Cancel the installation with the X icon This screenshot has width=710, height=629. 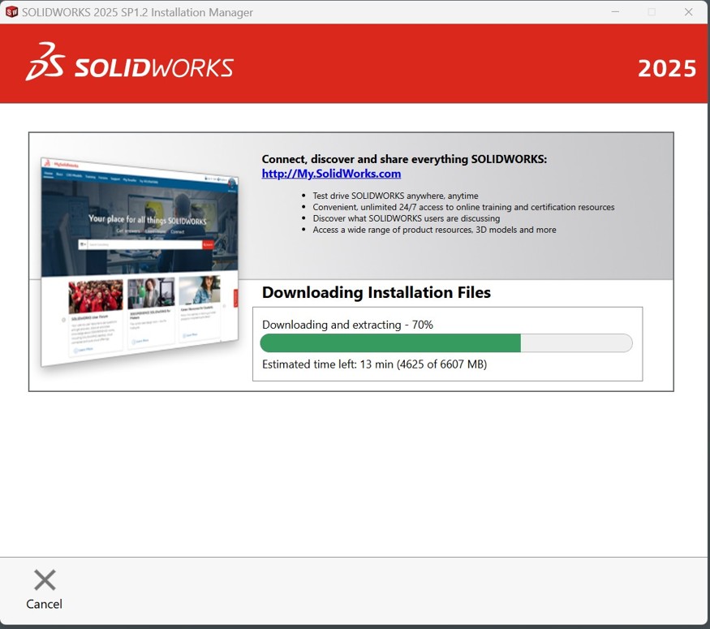(45, 580)
